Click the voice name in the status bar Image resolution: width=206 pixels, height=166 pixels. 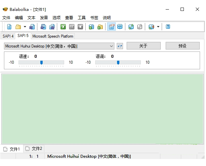click(89, 156)
